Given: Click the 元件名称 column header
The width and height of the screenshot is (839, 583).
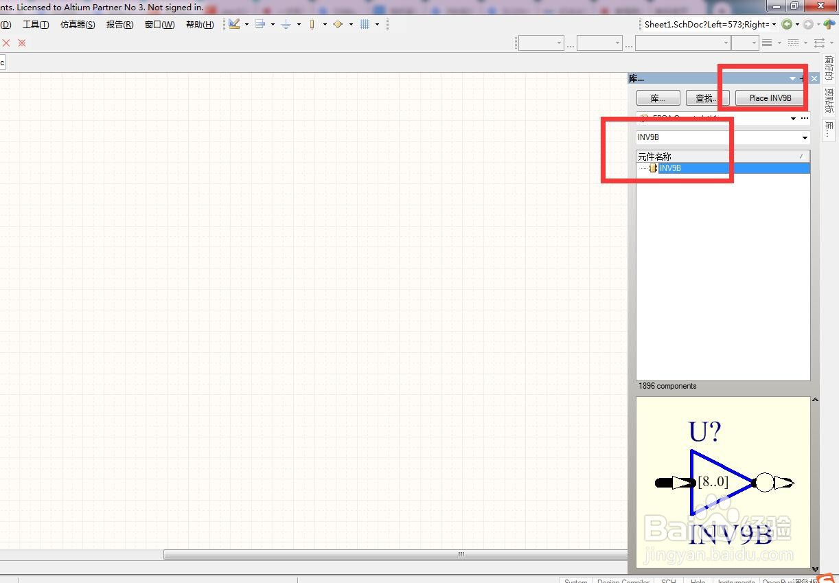Looking at the screenshot, I should point(723,157).
